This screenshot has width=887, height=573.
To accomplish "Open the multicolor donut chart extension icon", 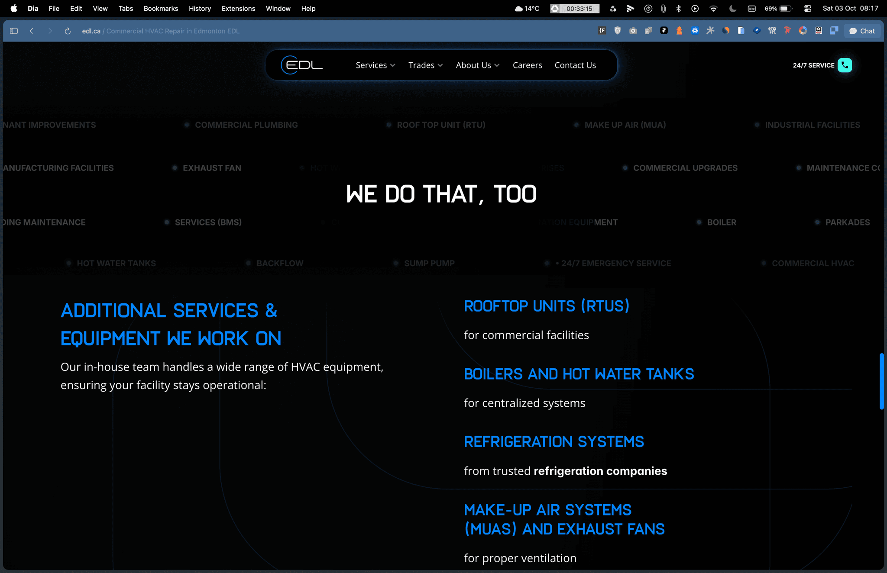I will [x=803, y=31].
